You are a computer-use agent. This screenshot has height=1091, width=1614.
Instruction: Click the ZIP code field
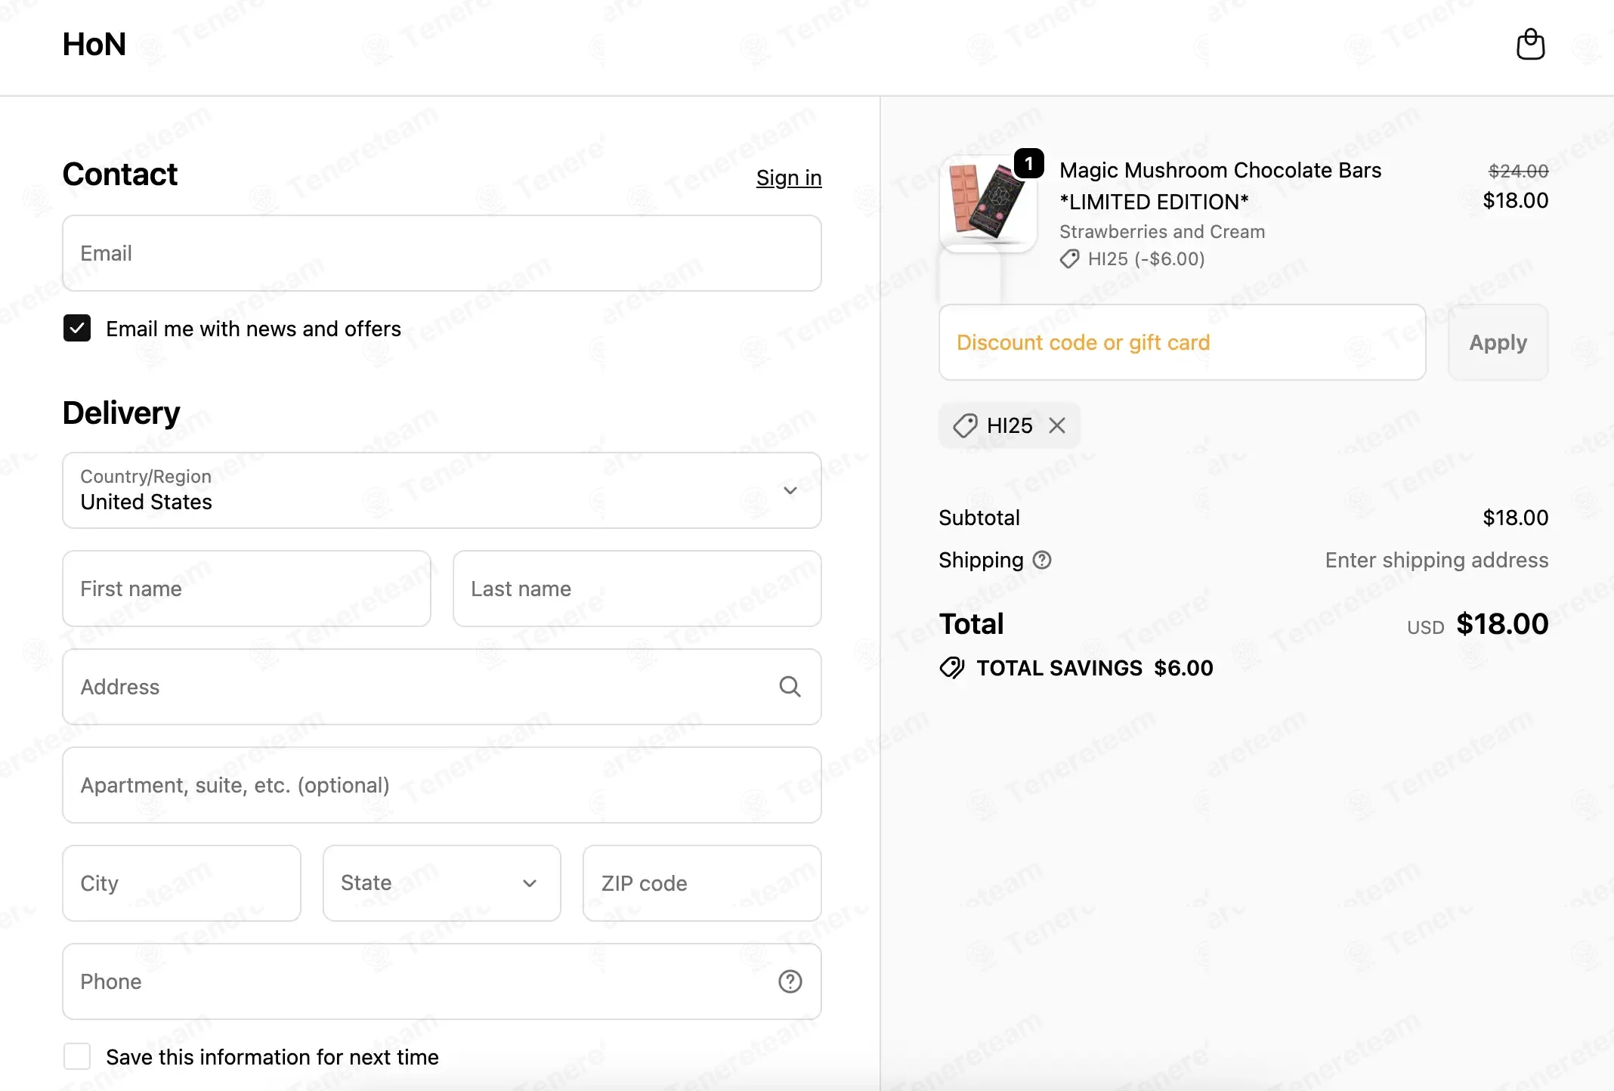(x=702, y=883)
